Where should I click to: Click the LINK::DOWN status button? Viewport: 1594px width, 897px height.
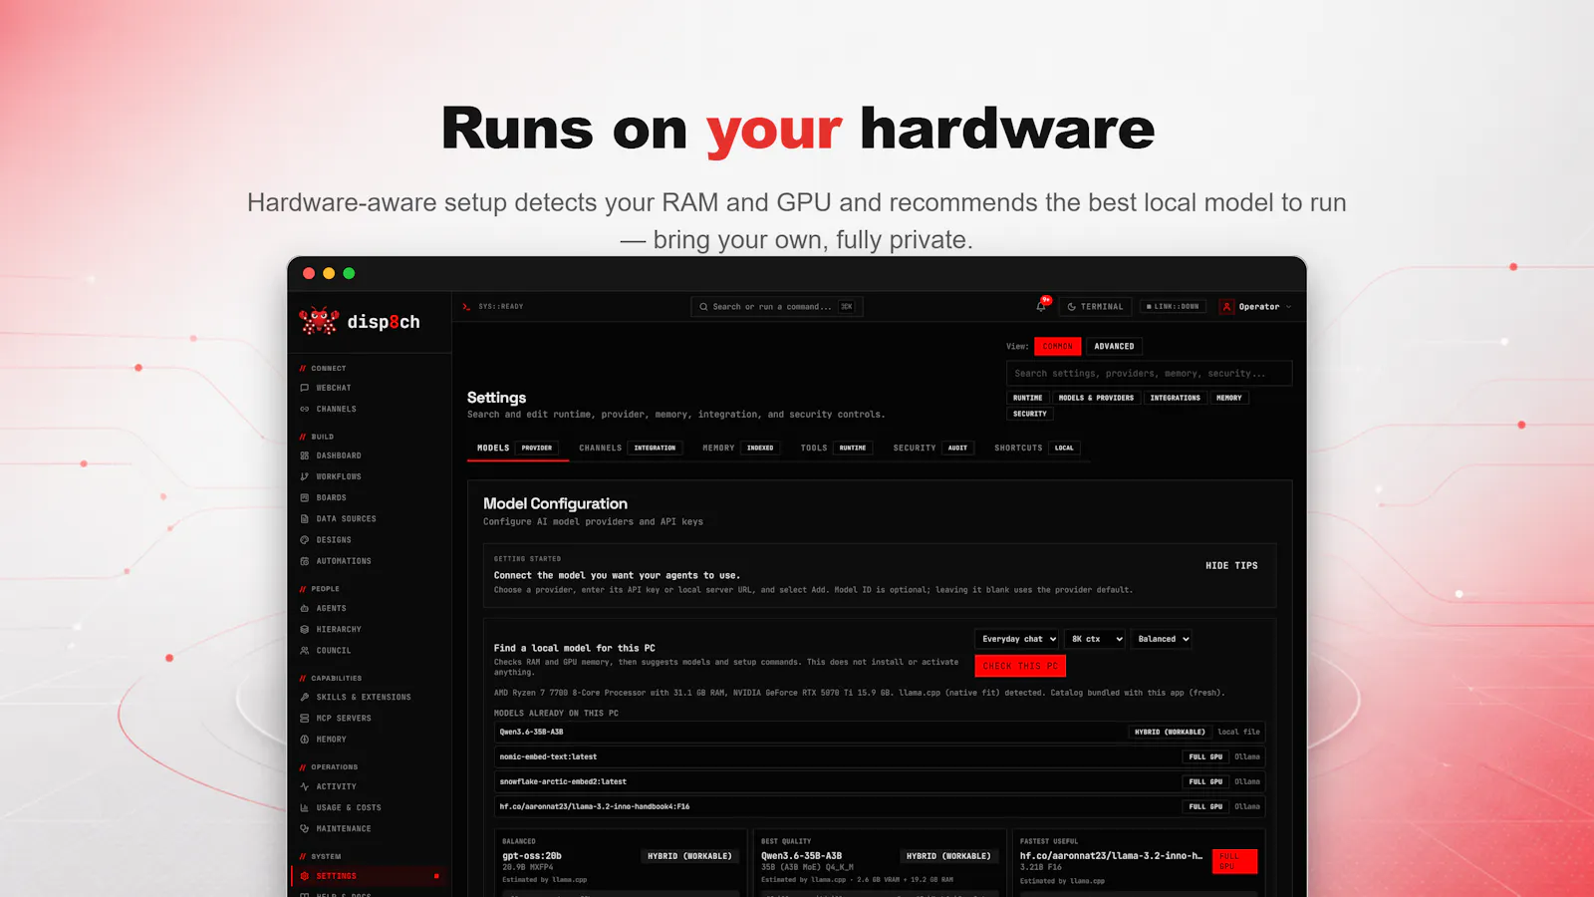click(1174, 307)
